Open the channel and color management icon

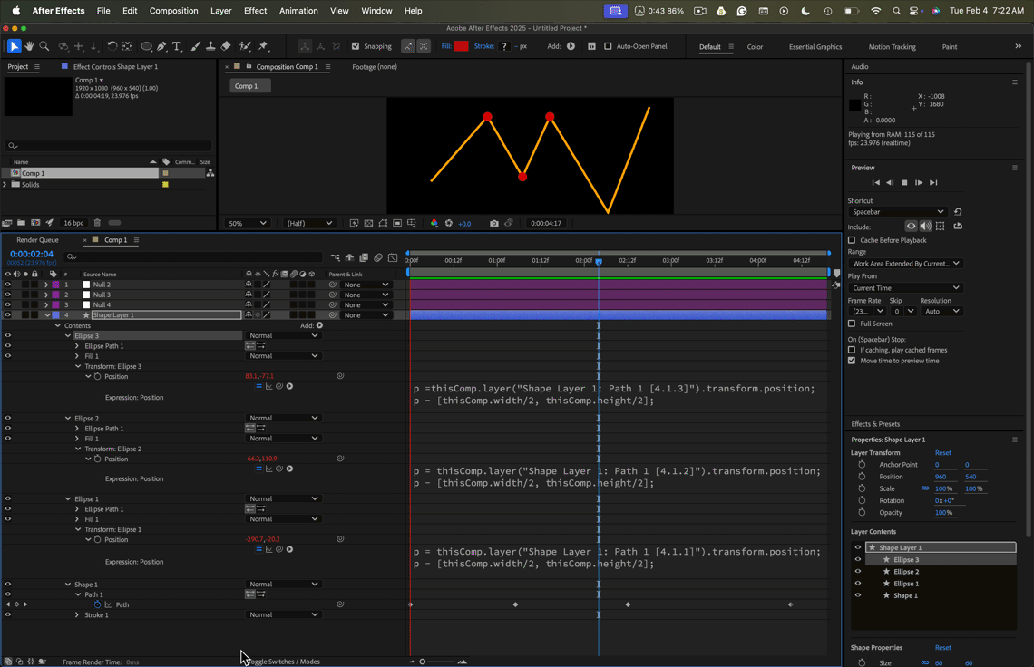pyautogui.click(x=434, y=224)
